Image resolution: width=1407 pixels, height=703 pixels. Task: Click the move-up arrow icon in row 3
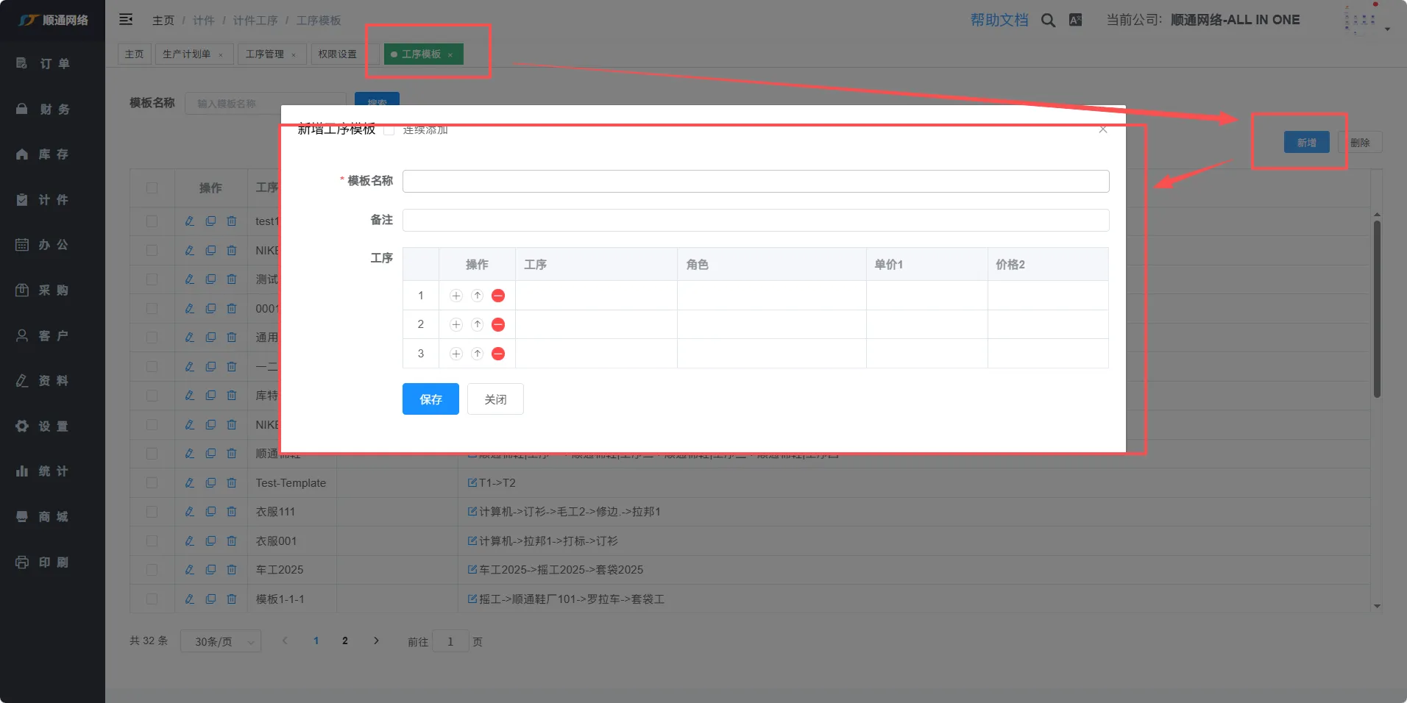tap(477, 354)
